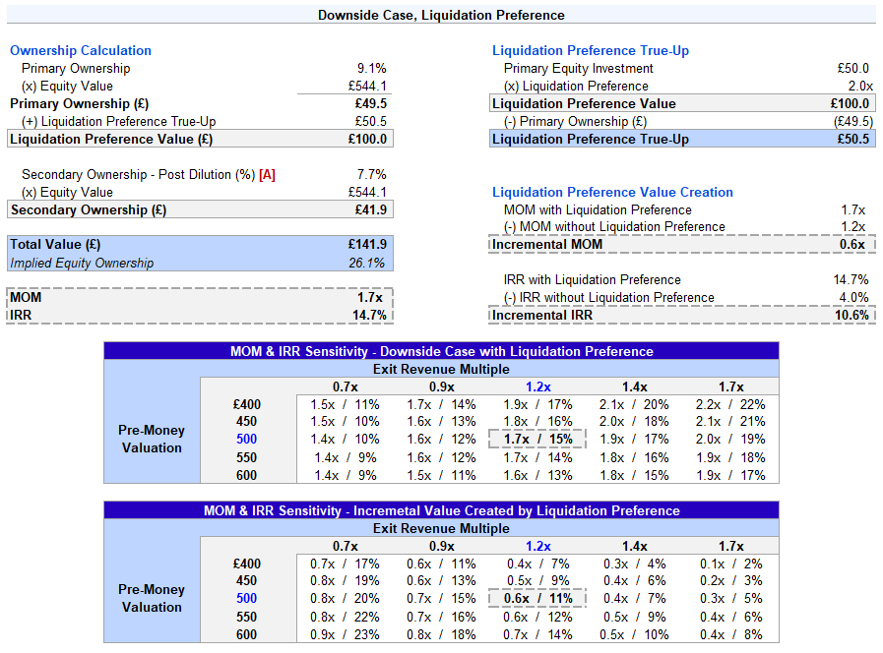The width and height of the screenshot is (883, 653).
Task: Click the Liquidation Preference Value Creation heading
Action: coord(612,193)
